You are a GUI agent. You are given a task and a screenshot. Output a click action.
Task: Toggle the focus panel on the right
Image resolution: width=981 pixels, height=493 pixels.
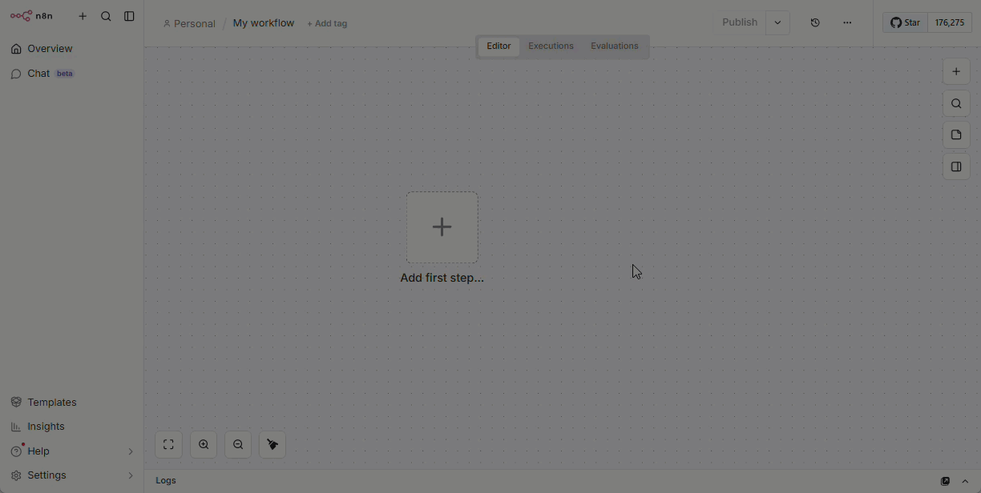click(x=956, y=166)
